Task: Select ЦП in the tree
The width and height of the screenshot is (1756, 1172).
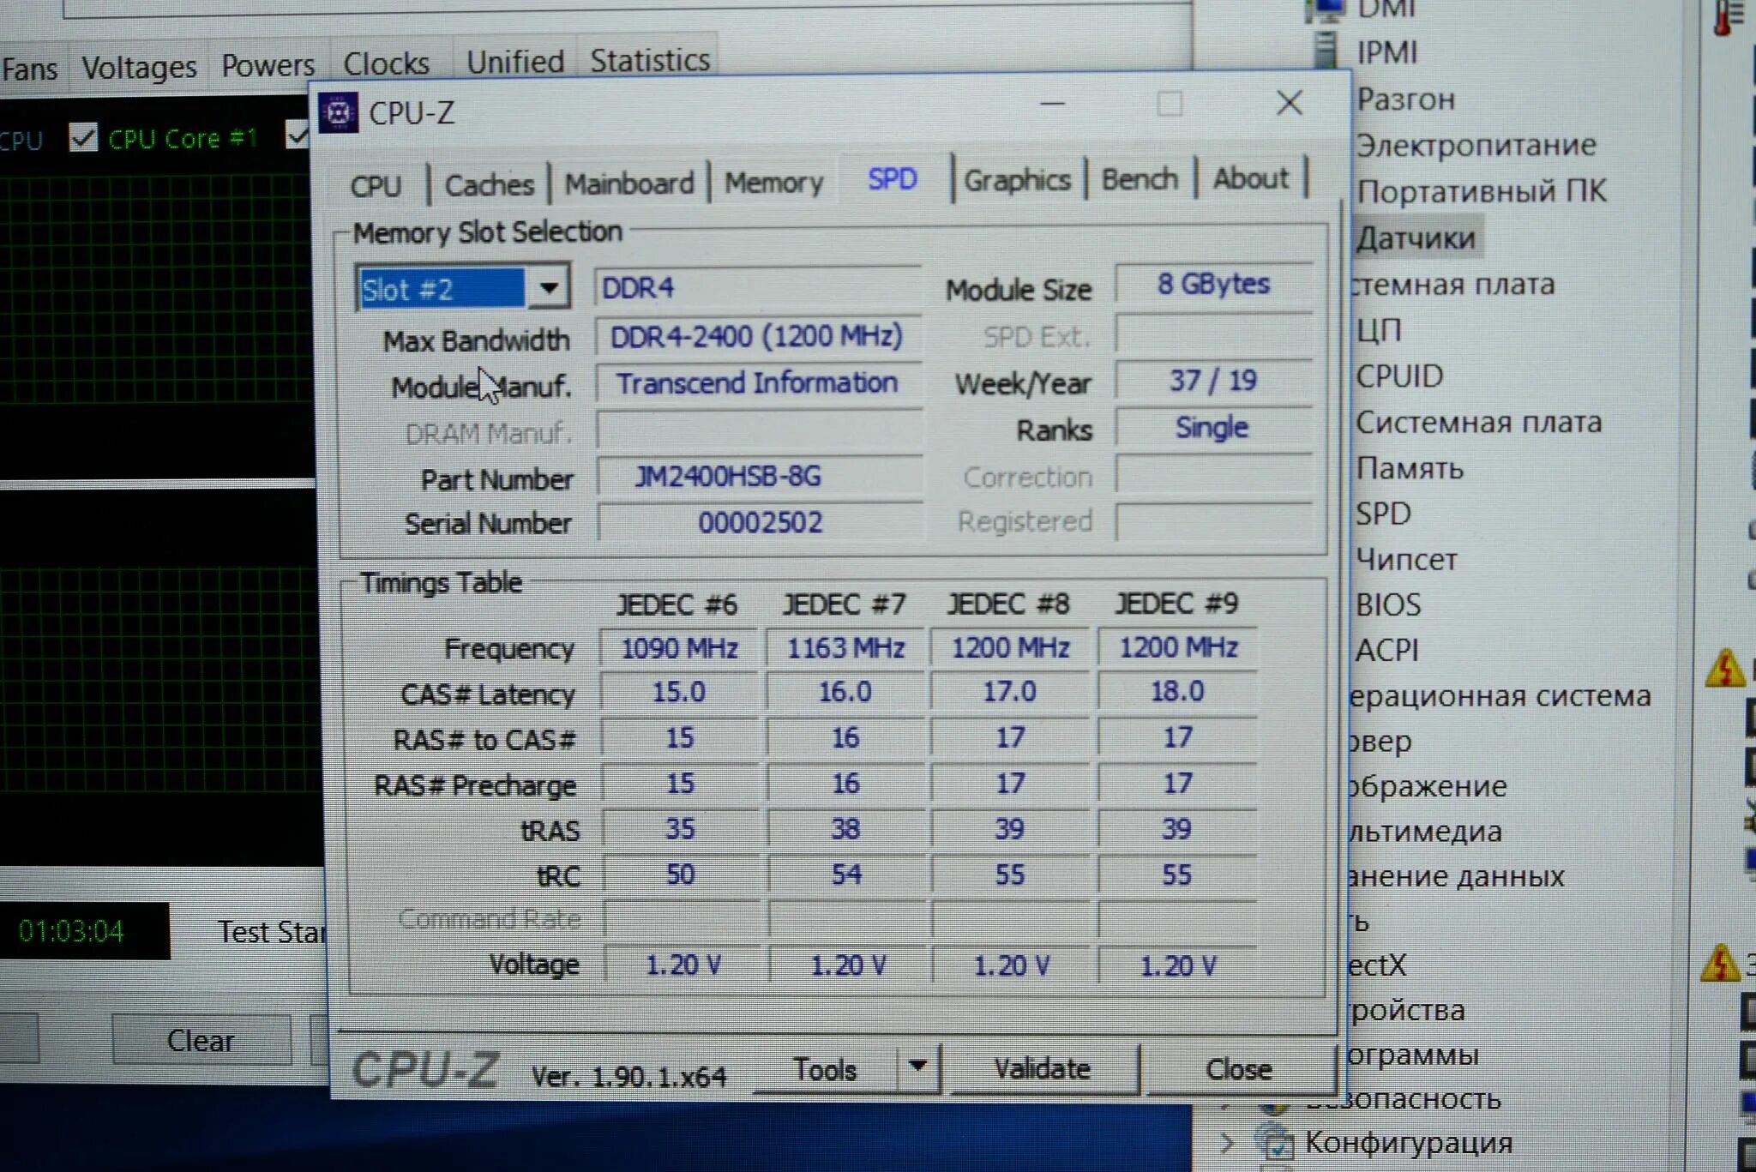Action: pyautogui.click(x=1379, y=330)
